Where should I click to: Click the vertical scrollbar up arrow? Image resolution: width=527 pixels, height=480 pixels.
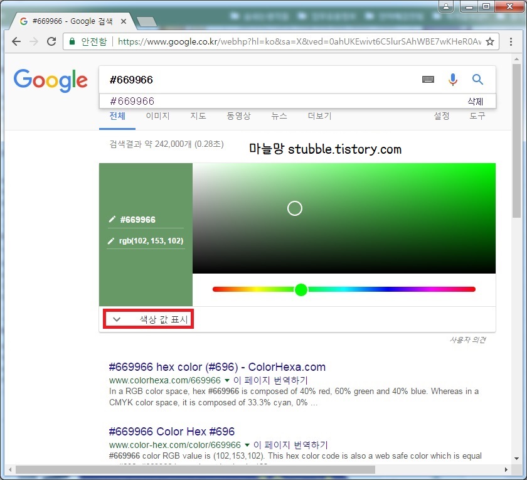pos(516,59)
